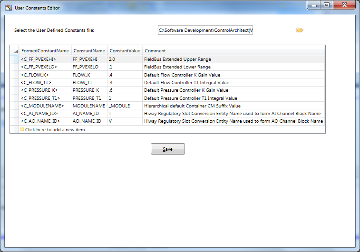The width and height of the screenshot is (360, 252).
Task: Click the AI_NAME_ID constant name cell
Action: pos(89,113)
